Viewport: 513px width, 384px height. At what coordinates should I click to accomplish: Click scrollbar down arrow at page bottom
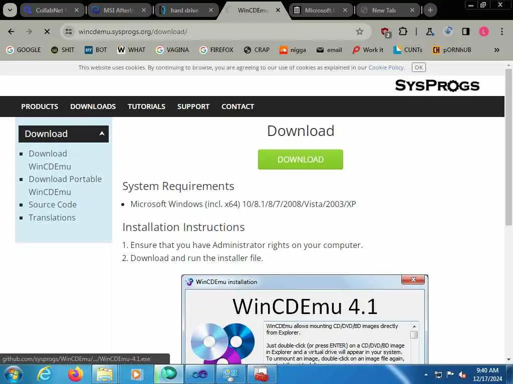(508, 359)
